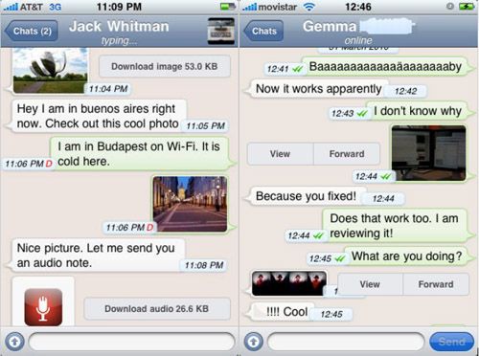Viewport: 479px width, 356px height.
Task: Forward the received red figures image
Action: coord(436,284)
